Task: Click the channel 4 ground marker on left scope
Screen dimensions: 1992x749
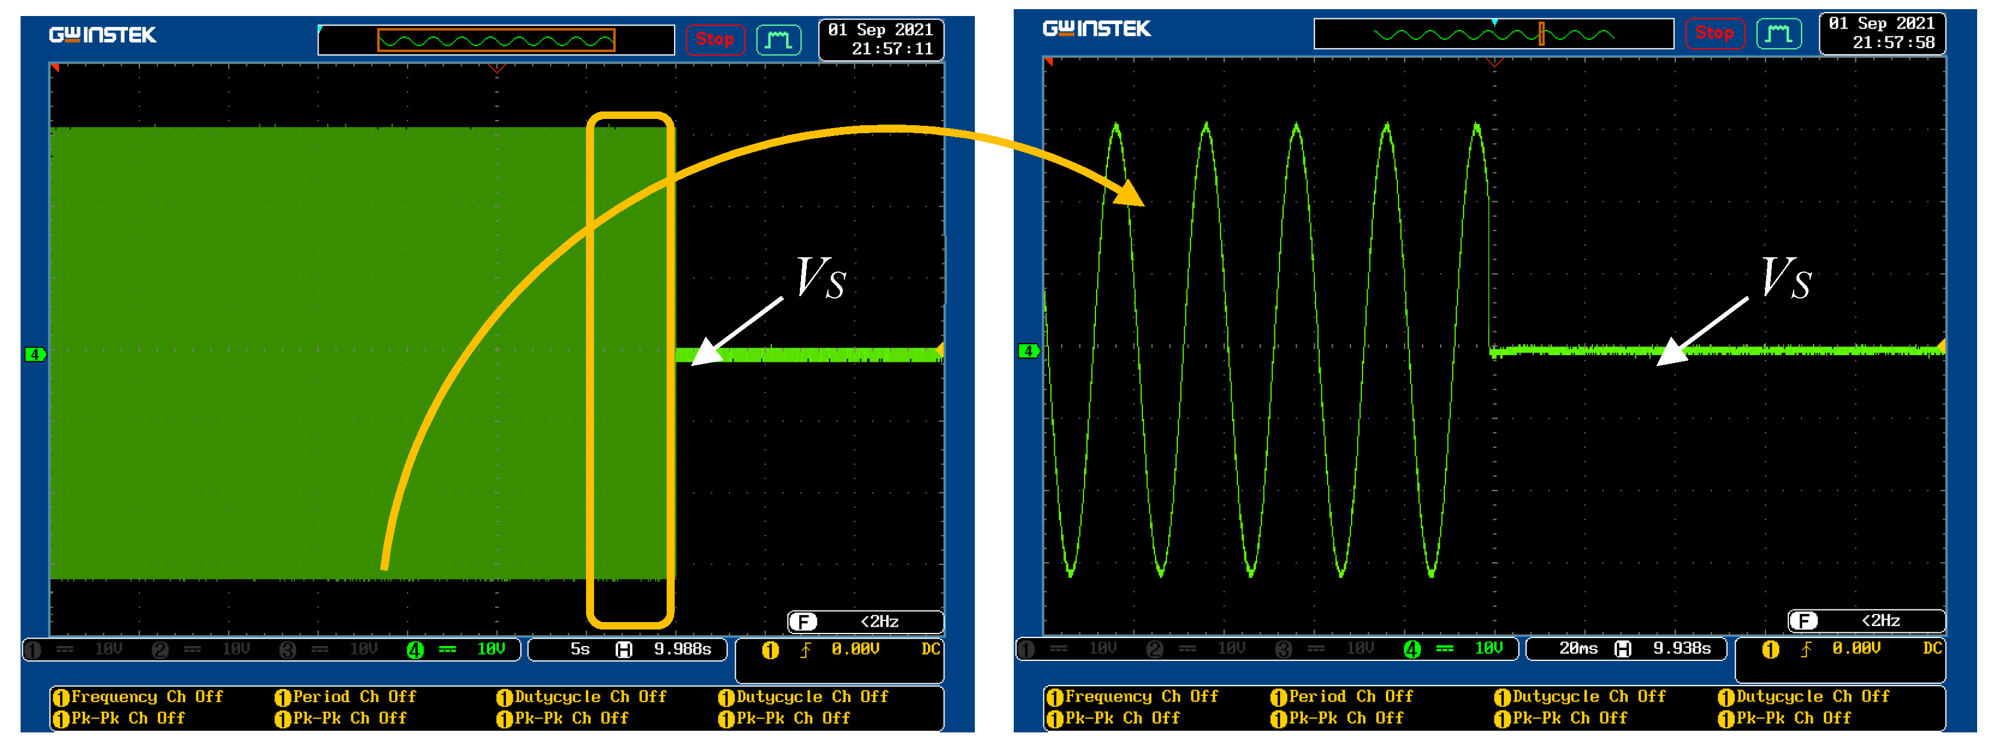Action: [35, 355]
